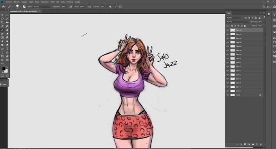
Task: Select the Rectangular Marquee tool
Action: [7, 15]
